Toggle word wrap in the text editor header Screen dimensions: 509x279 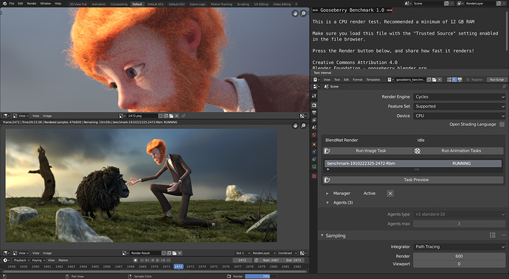[x=454, y=80]
